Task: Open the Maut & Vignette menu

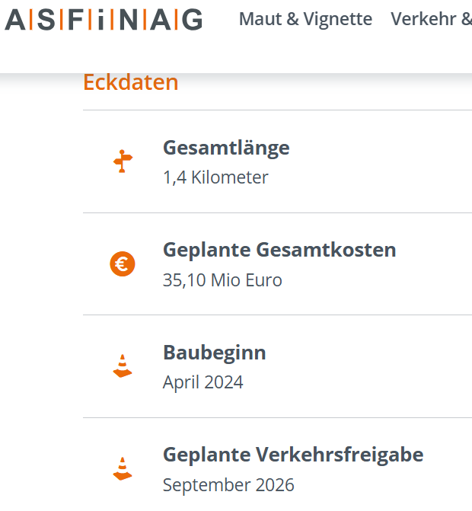Action: (305, 19)
